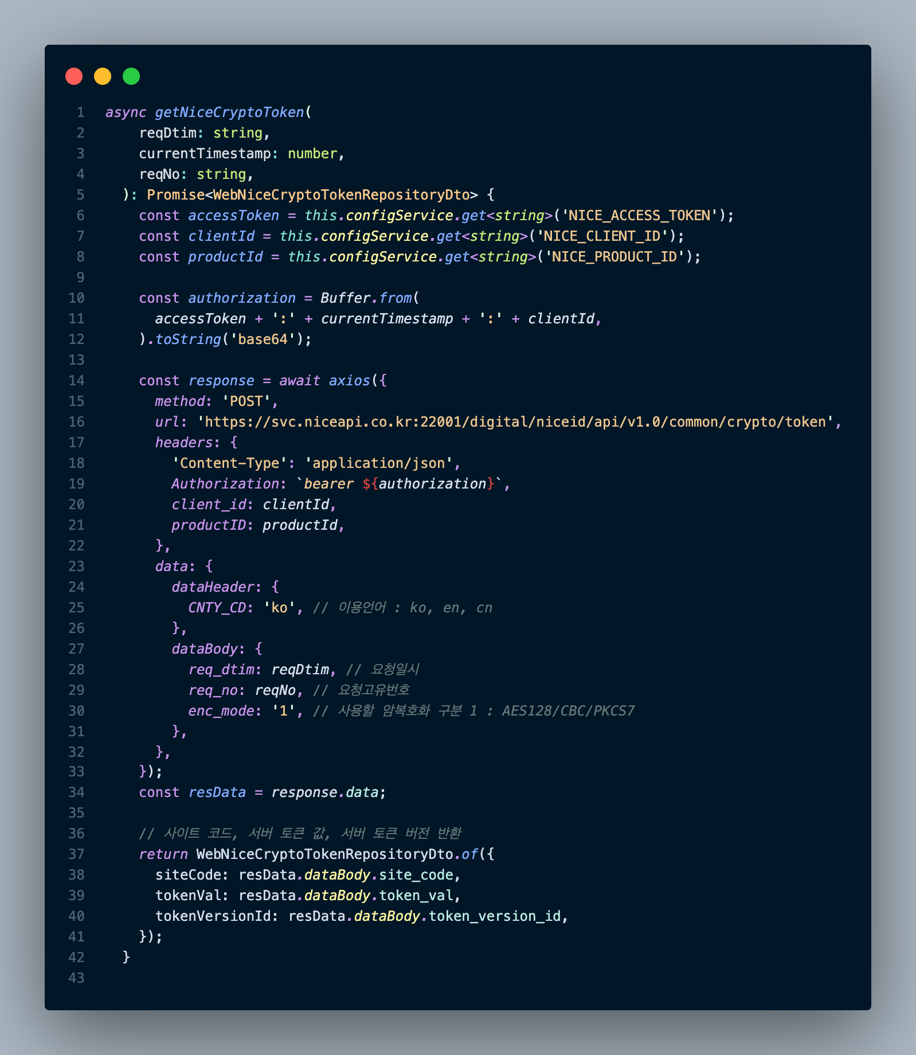Click 'dataBody' key on line 27
The height and width of the screenshot is (1055, 916).
(205, 649)
